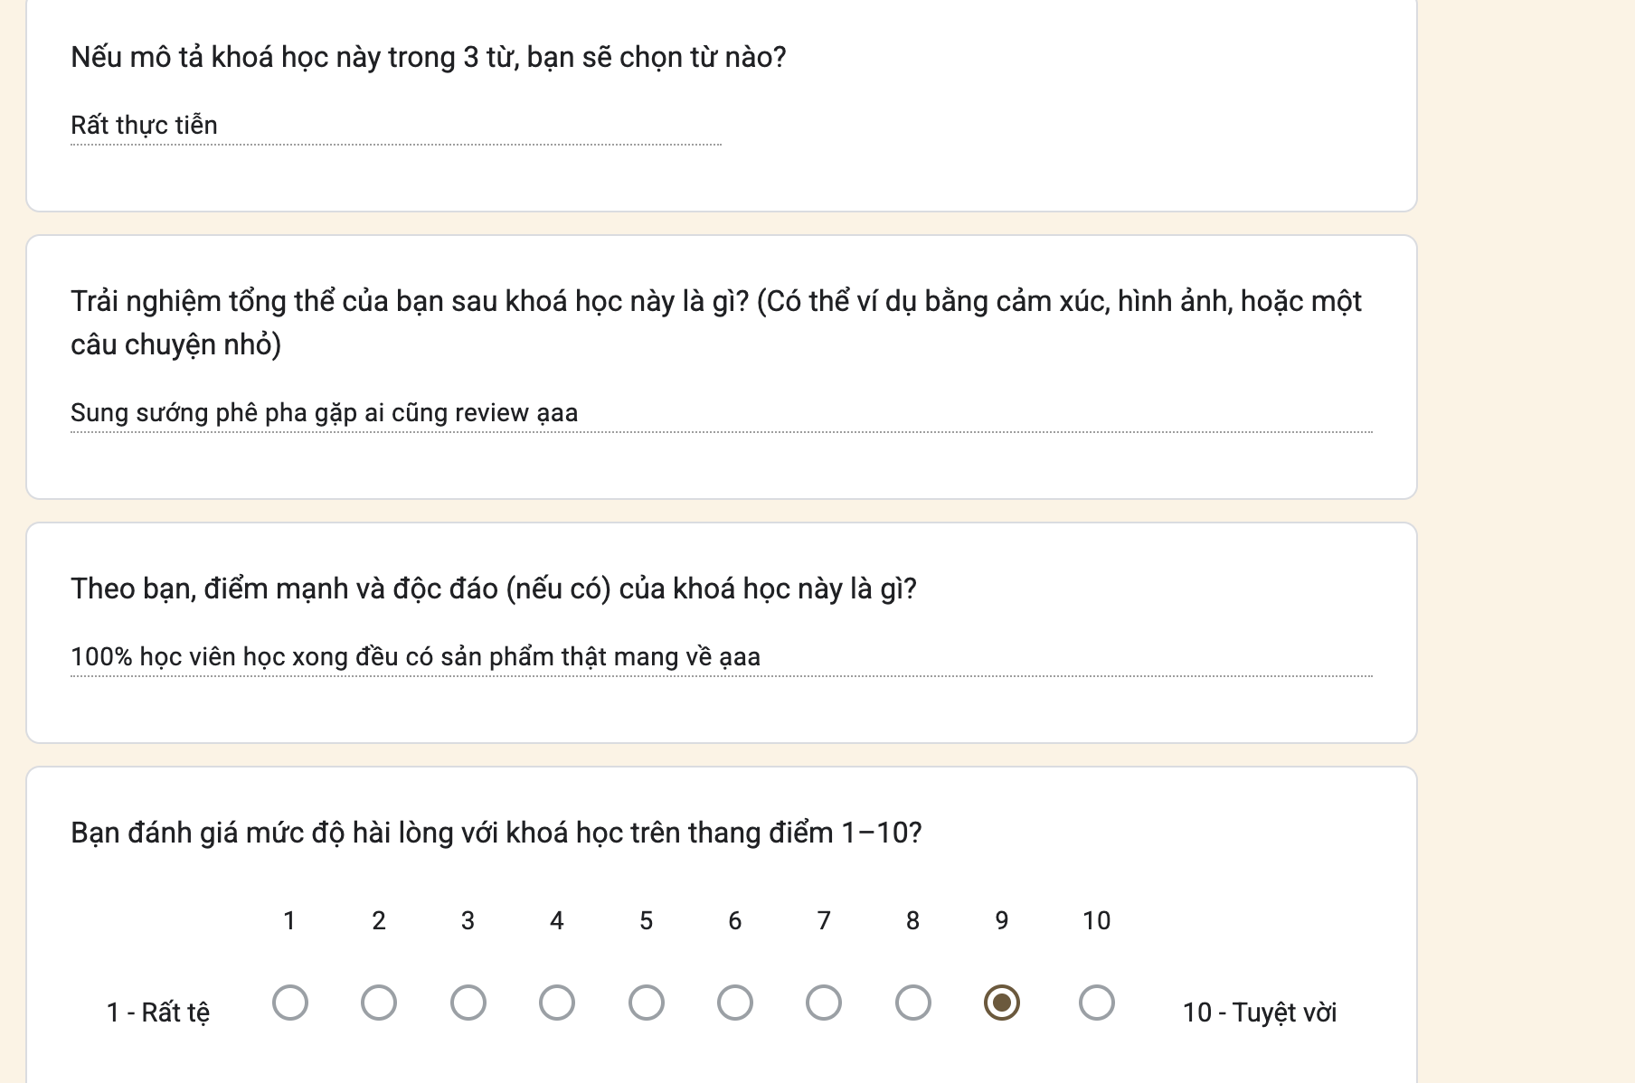Choose rating 10 Tuyệt vời radio button
This screenshot has width=1635, height=1083.
point(1096,1003)
